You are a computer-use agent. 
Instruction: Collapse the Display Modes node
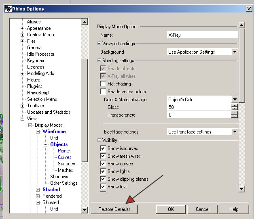click(x=30, y=125)
